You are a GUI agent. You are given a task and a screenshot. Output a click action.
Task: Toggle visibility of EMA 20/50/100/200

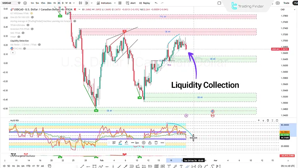[x=32, y=17]
